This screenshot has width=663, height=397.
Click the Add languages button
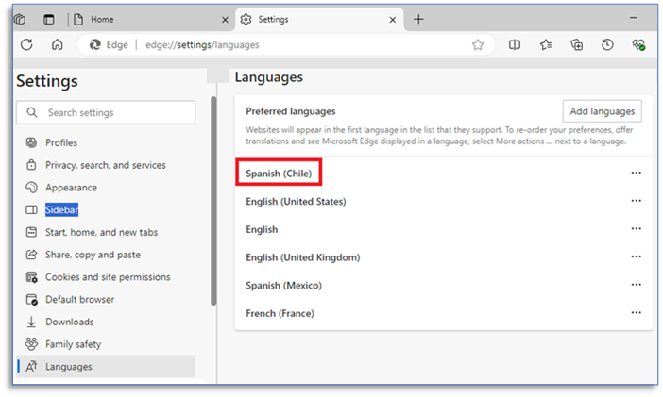[603, 111]
